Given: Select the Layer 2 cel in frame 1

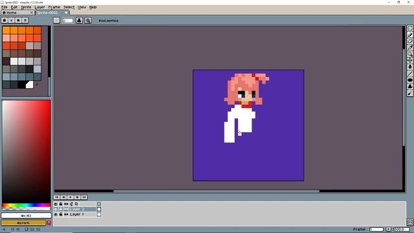Looking at the screenshot, I should point(99,209).
